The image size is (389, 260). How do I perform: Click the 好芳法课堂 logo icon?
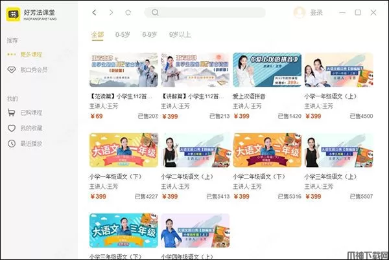coord(13,14)
